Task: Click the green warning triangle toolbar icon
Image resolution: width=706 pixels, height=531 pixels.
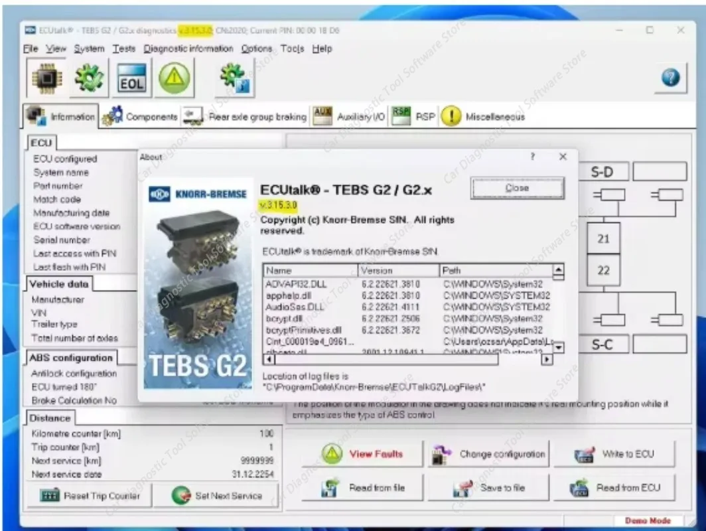Action: click(175, 78)
